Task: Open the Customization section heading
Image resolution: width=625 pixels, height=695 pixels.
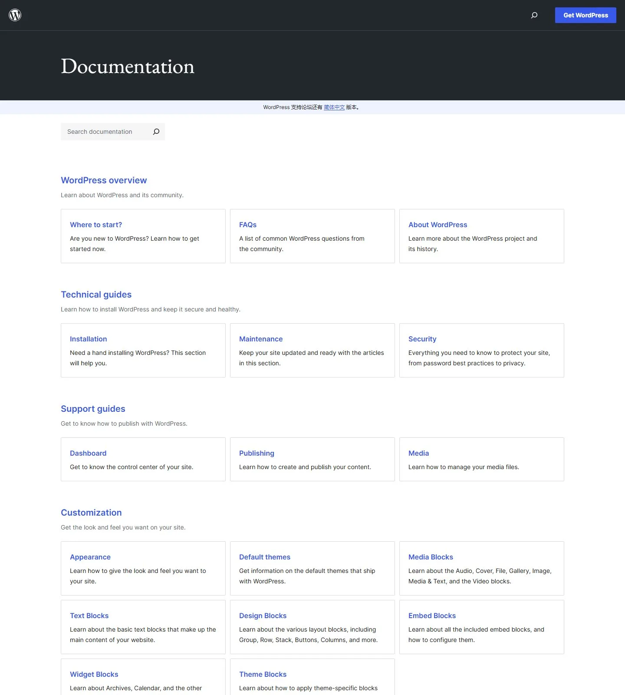Action: tap(91, 513)
